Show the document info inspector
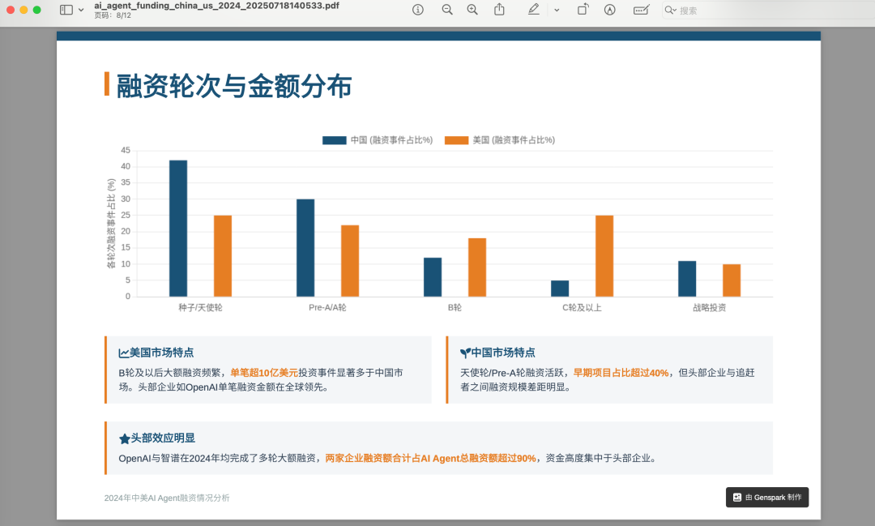This screenshot has height=526, width=875. click(417, 10)
